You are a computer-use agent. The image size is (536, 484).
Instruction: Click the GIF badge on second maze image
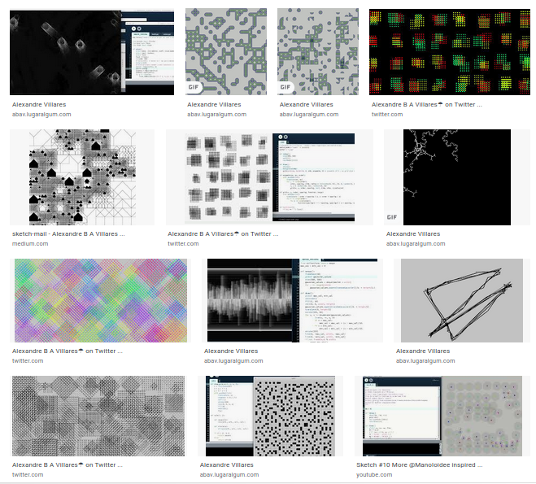(285, 87)
